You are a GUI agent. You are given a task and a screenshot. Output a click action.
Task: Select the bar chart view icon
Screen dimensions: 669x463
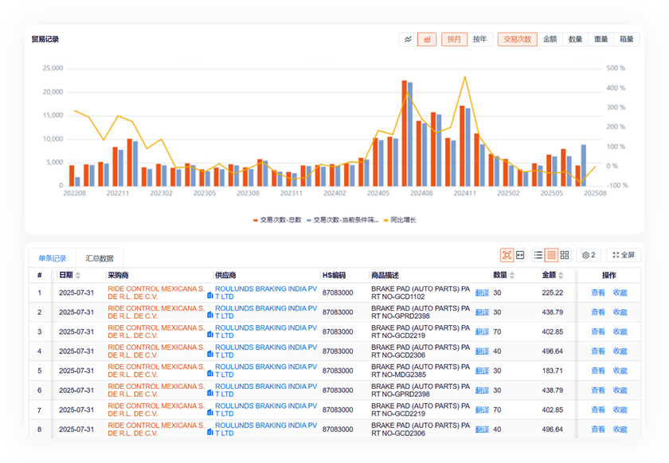427,39
